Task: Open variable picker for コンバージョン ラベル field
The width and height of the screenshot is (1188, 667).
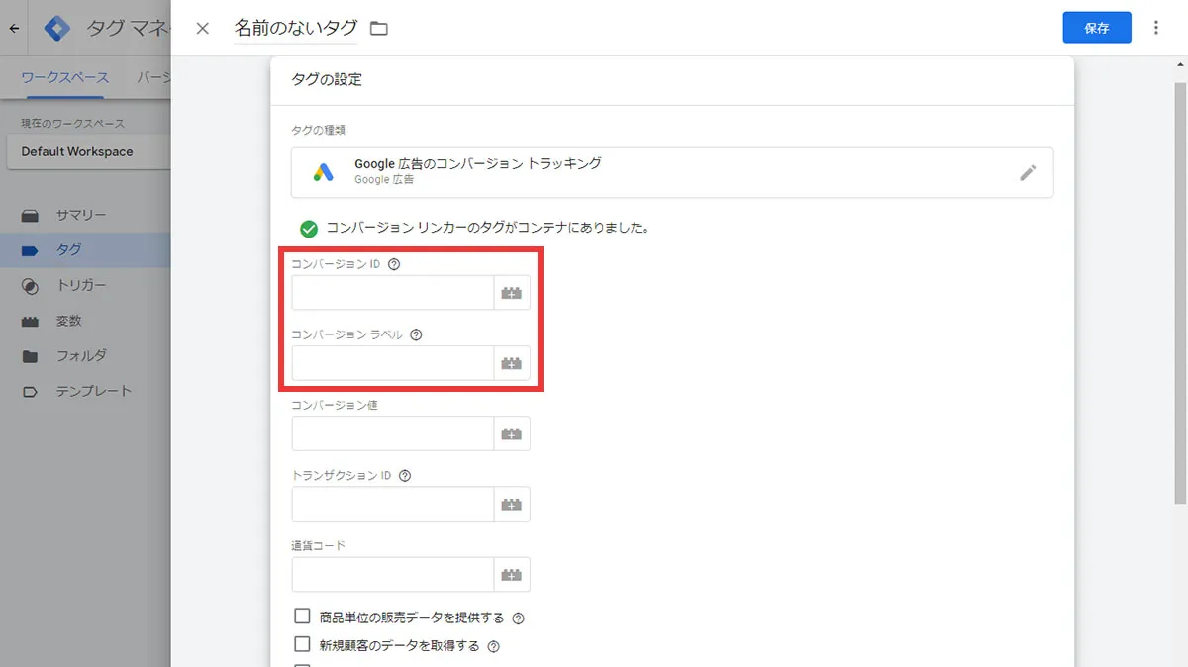Action: pos(511,363)
